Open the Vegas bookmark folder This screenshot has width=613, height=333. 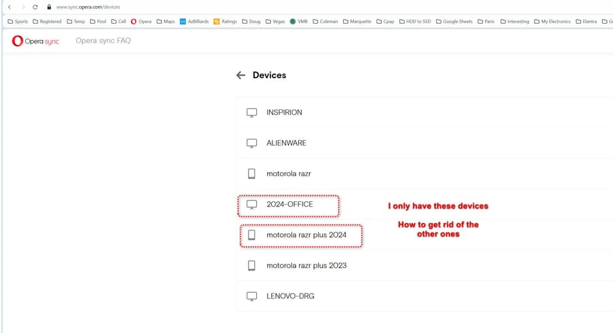(x=275, y=22)
